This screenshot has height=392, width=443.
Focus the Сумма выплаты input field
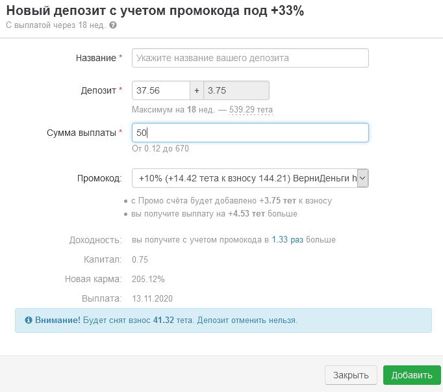click(x=250, y=133)
